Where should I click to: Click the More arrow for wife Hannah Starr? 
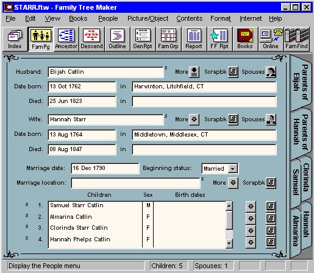(194, 119)
